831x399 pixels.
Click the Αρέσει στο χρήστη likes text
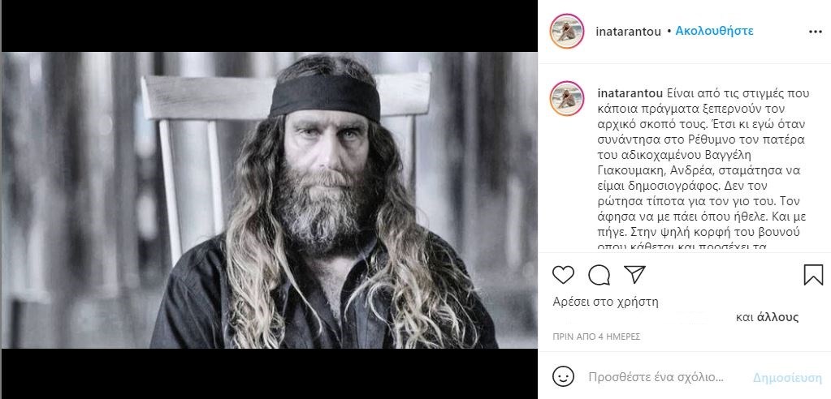coord(605,302)
